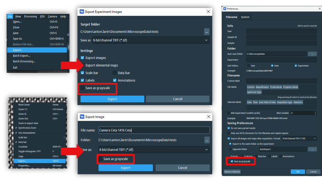
Task: Browse folder in Export Image dialog
Action: (x=207, y=140)
